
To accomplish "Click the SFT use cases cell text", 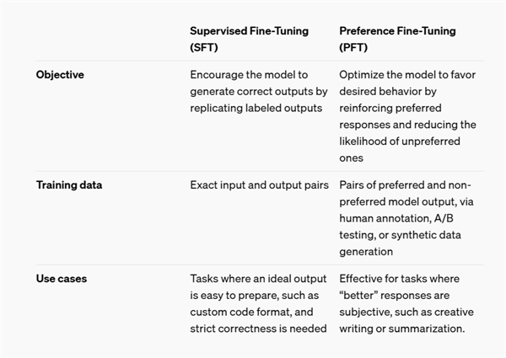I will (257, 303).
